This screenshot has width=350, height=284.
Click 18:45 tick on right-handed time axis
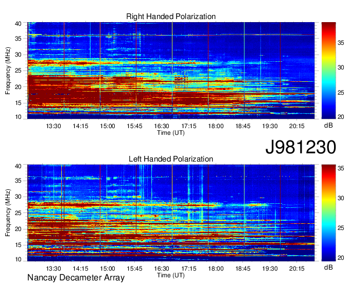[243, 126]
